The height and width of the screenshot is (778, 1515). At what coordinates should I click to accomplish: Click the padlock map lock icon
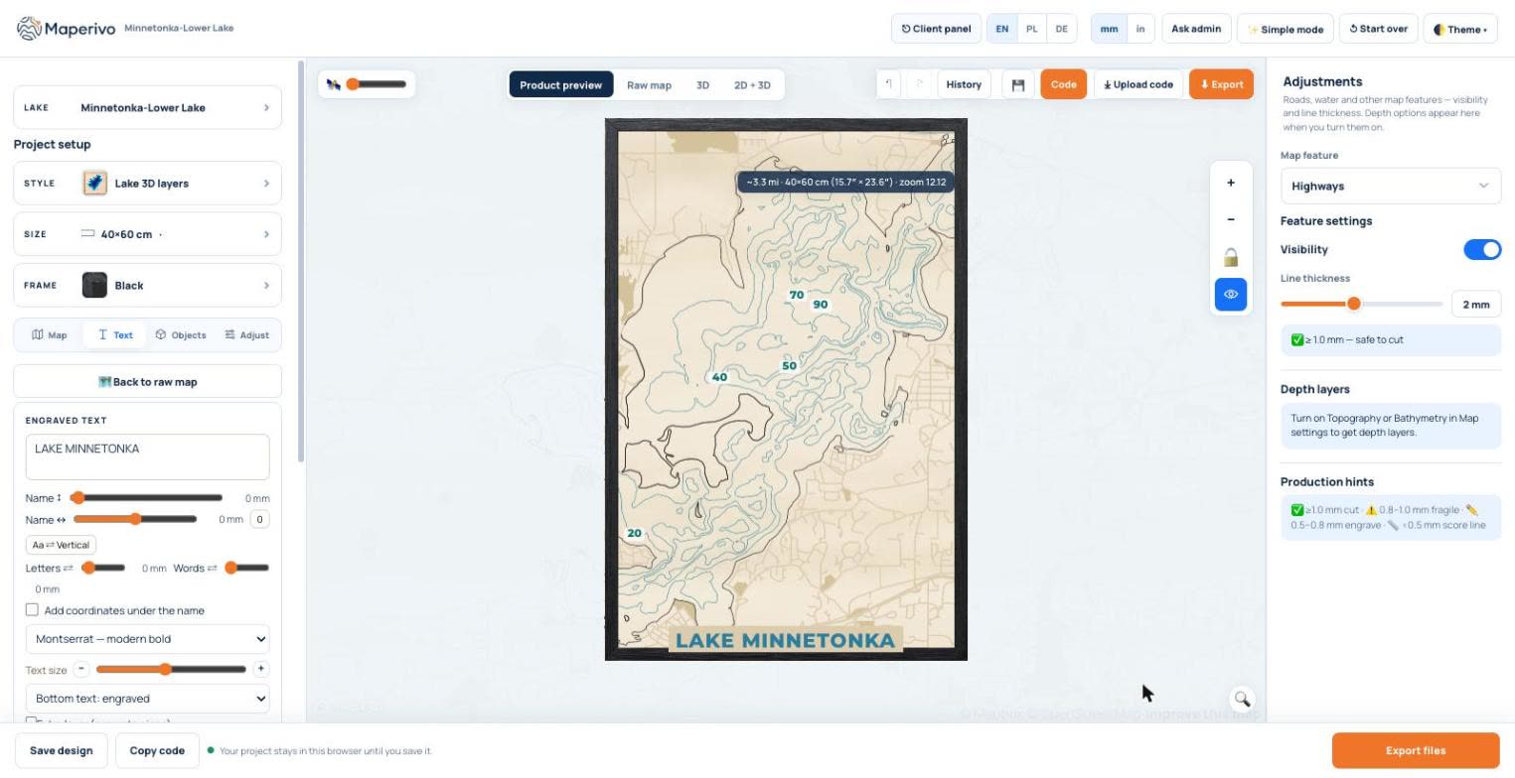click(1231, 257)
